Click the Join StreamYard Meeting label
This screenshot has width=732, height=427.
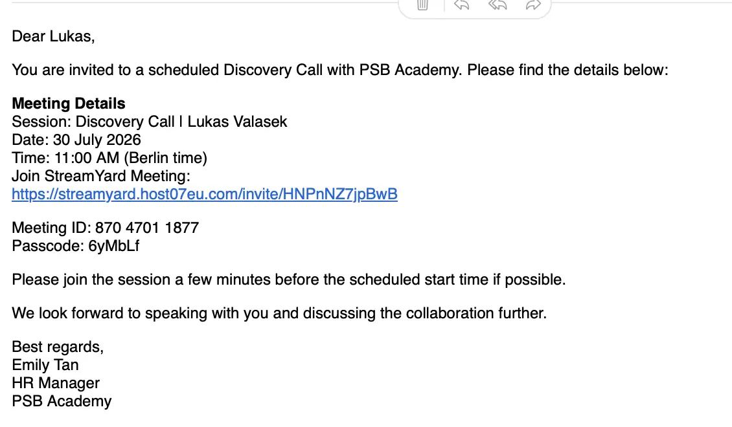(x=101, y=176)
